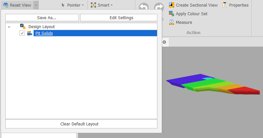This screenshot has height=138, width=263.
Task: Open the Pointer mode dropdown arrow
Action: click(83, 5)
